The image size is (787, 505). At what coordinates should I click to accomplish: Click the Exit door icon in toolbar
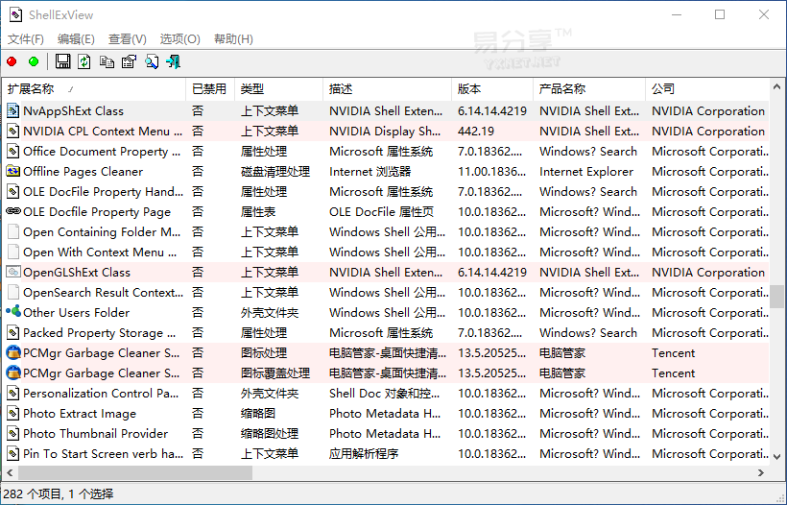tap(174, 61)
